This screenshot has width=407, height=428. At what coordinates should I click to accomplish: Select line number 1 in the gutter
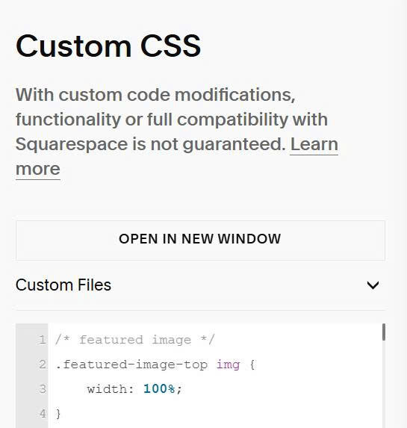coord(43,340)
